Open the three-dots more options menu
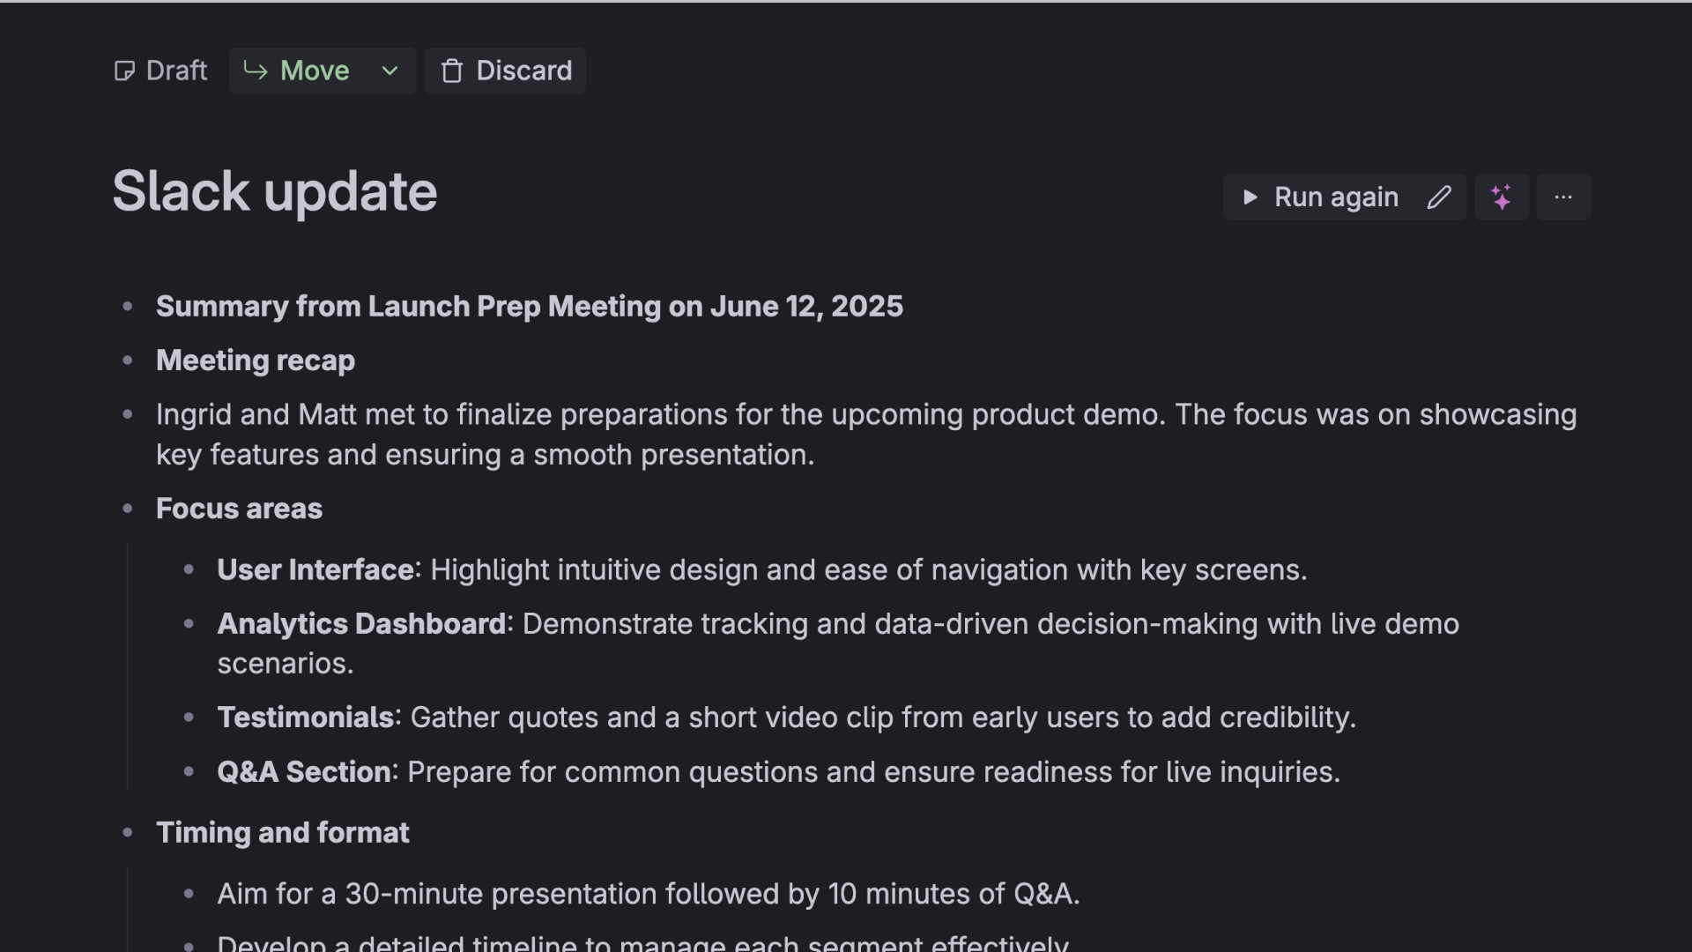The height and width of the screenshot is (952, 1692). click(1563, 197)
